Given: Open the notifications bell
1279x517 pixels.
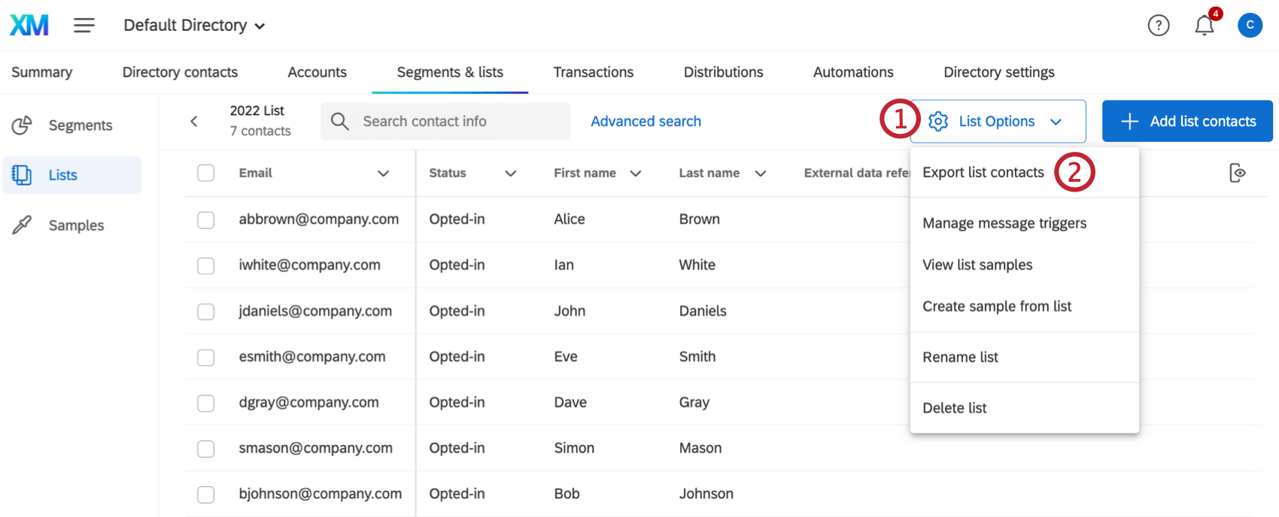Looking at the screenshot, I should (x=1205, y=26).
